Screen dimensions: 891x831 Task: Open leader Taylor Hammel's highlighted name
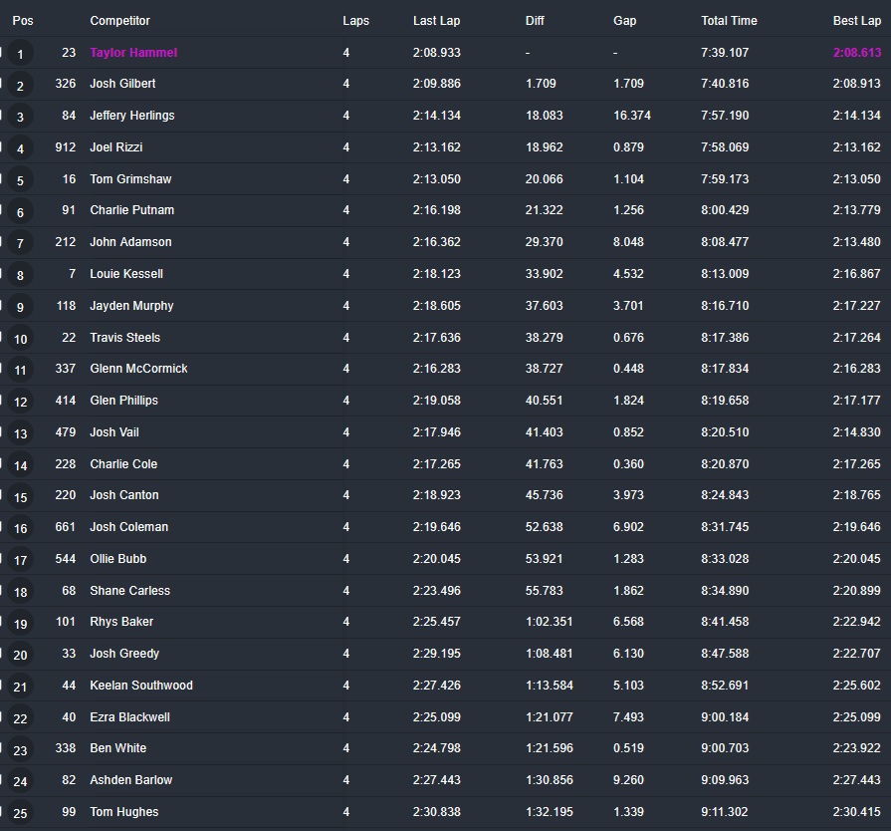pyautogui.click(x=133, y=53)
